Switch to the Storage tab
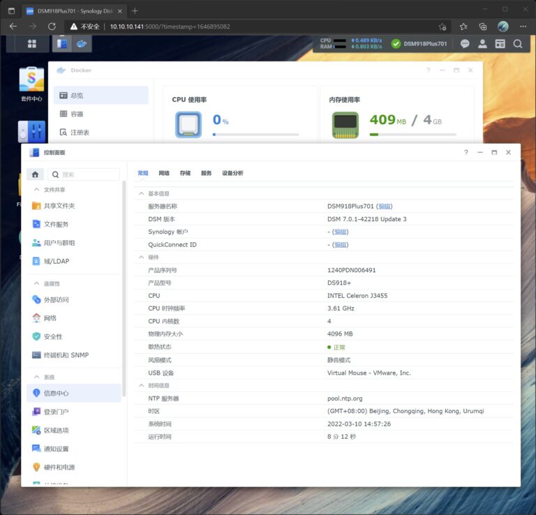This screenshot has width=536, height=515. click(x=185, y=173)
